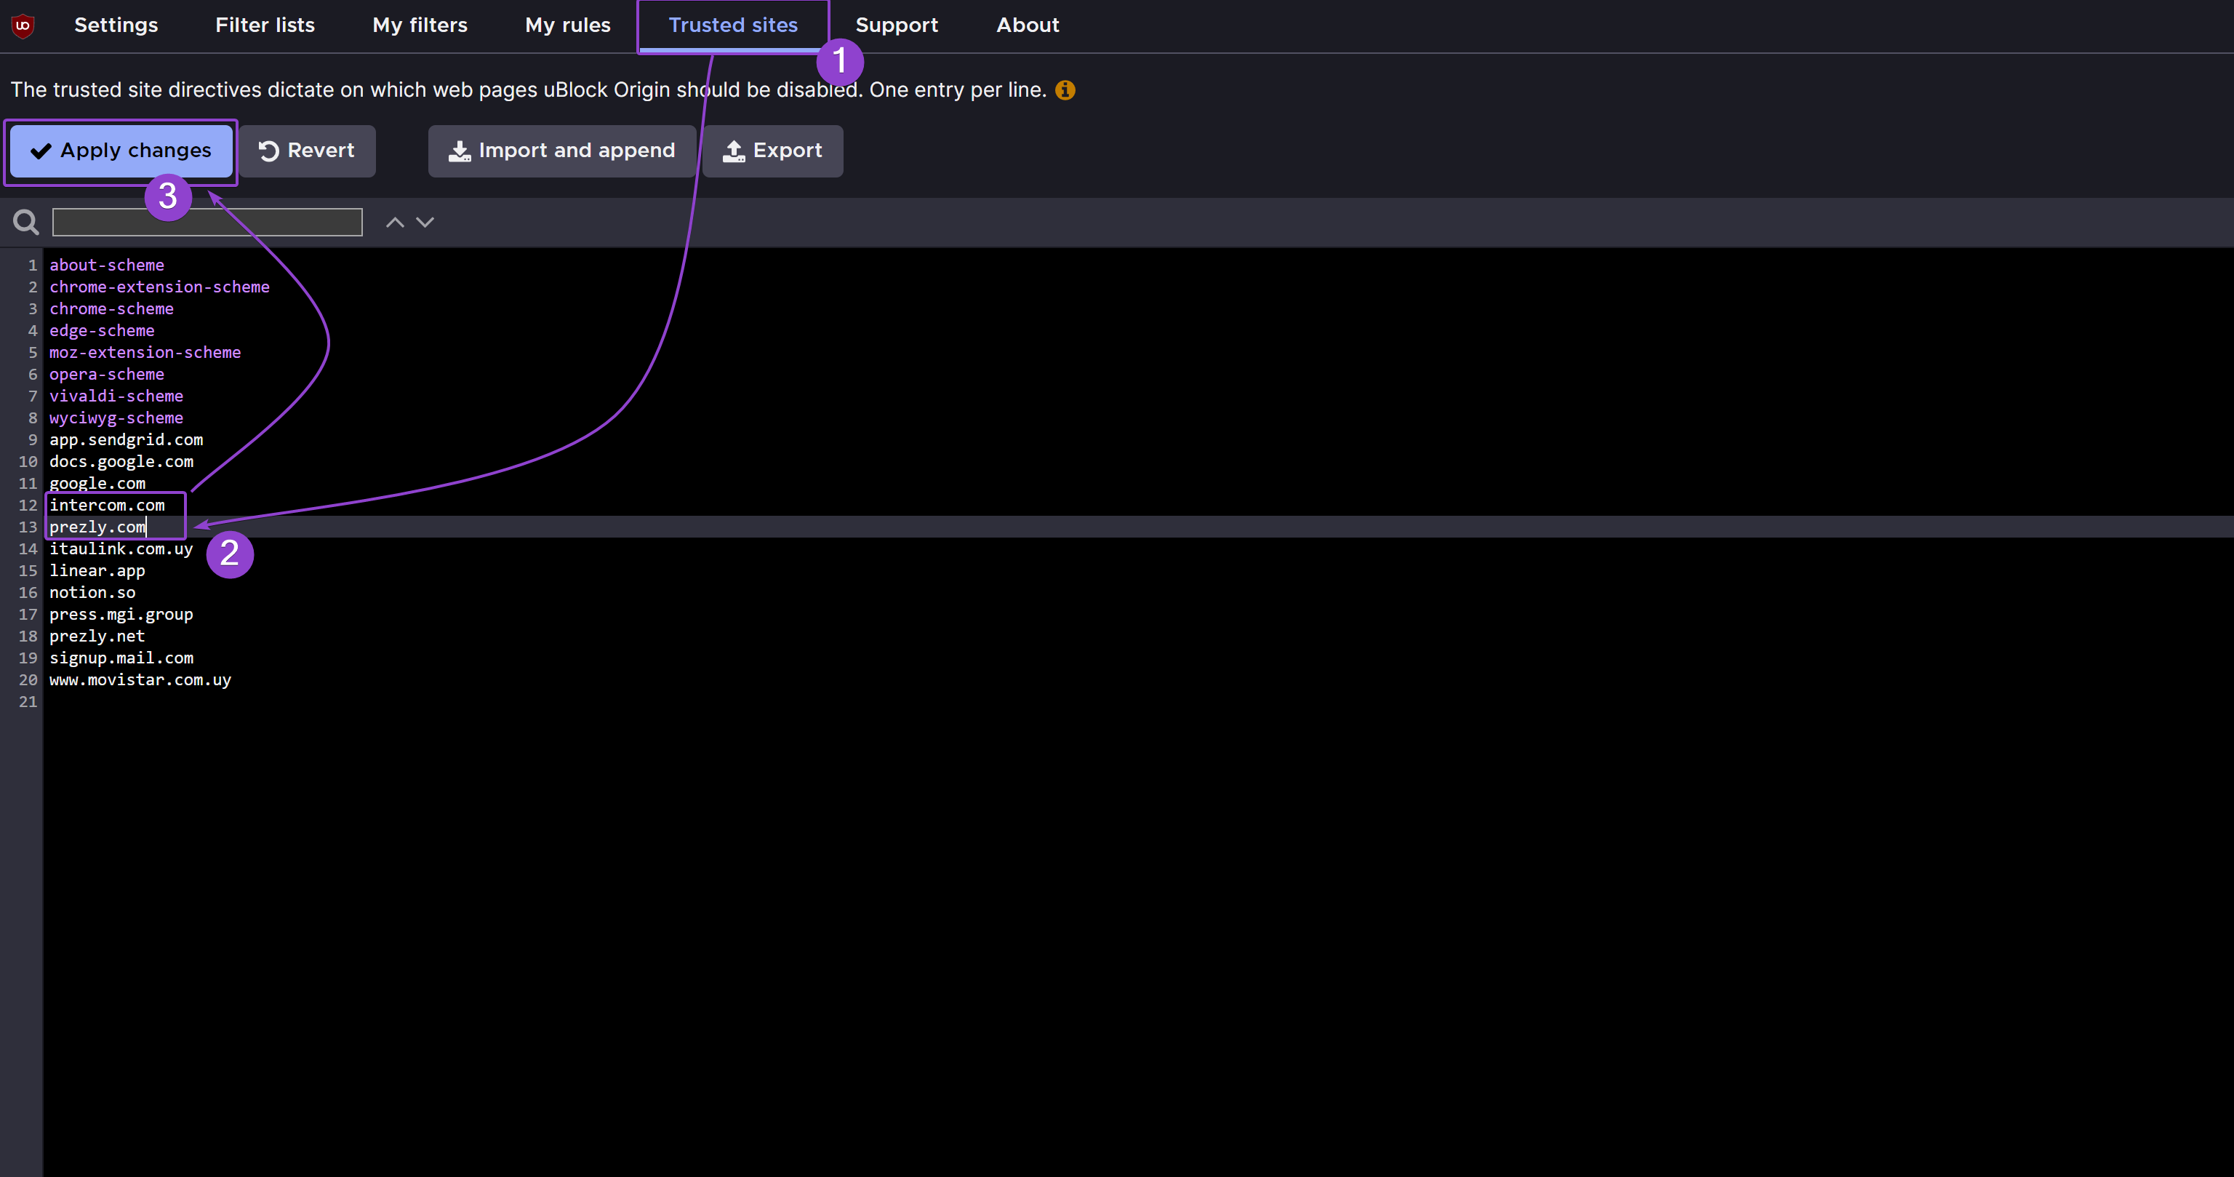Screen dimensions: 2234x1177
Task: Click the search magnifier icon
Action: tap(27, 222)
